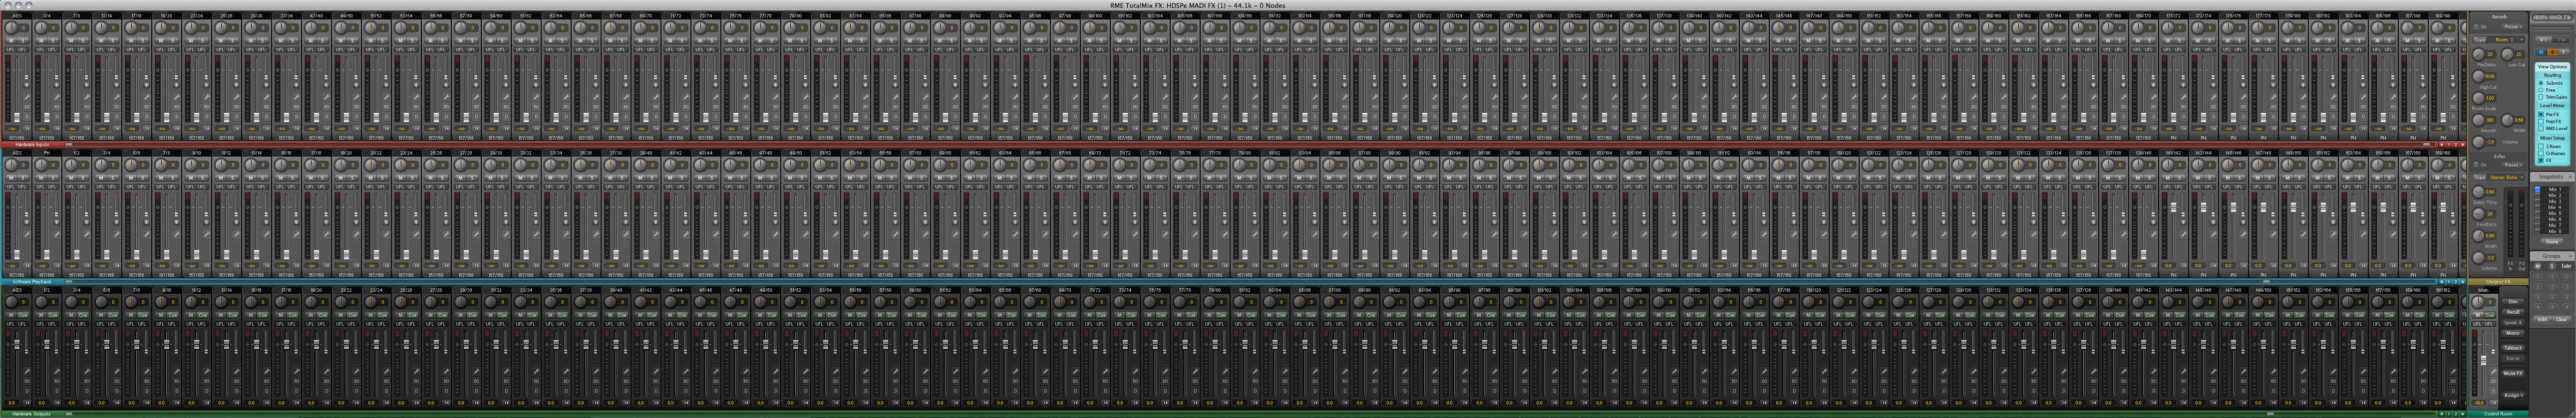Click the Mute FX button
Screen dimensions: 2576x418
[2513, 373]
